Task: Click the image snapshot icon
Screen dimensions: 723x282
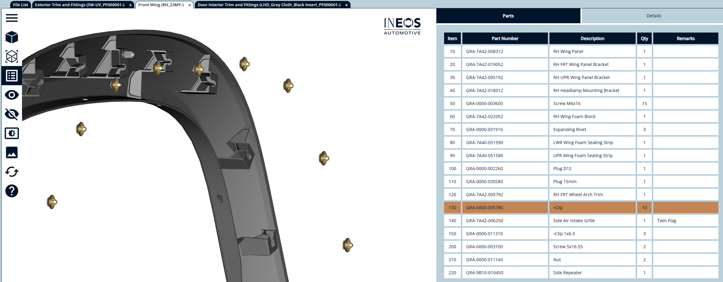Action: point(12,152)
